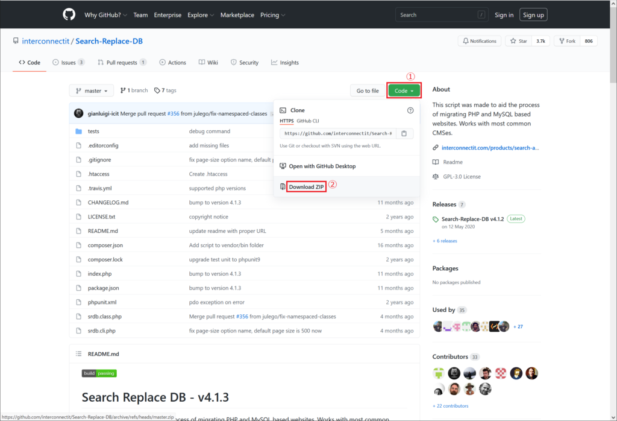Star the repository

click(x=519, y=41)
